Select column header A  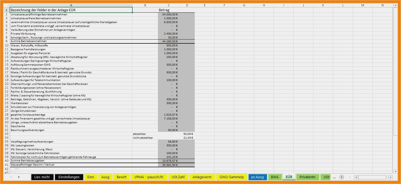[71, 5]
